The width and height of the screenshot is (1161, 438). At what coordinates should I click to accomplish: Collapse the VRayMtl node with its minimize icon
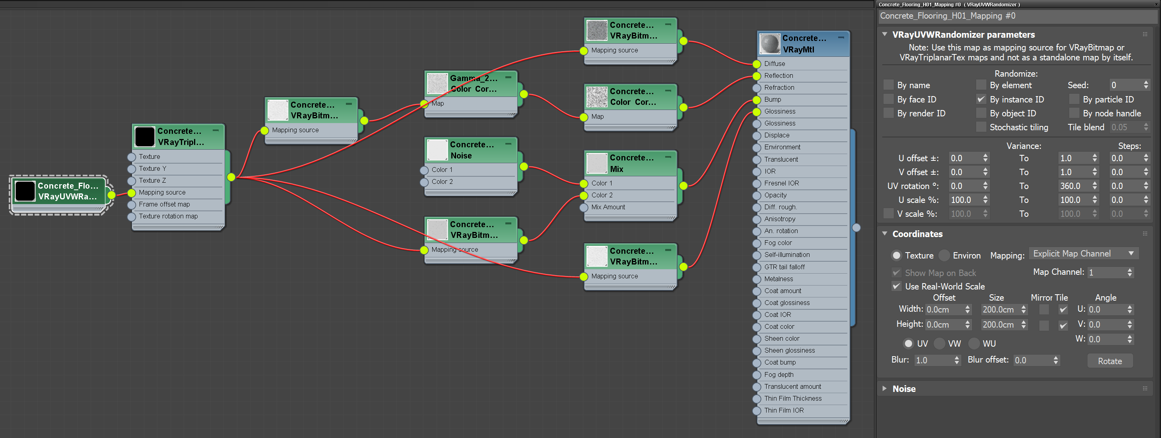coord(841,38)
